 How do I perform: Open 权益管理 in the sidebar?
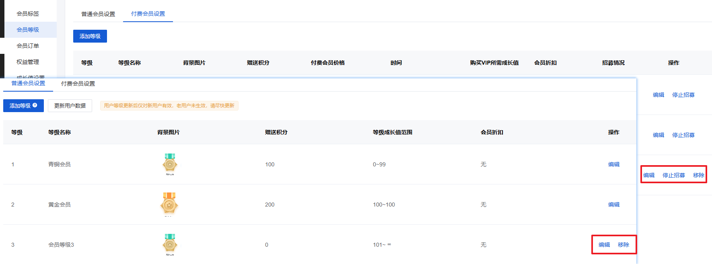tap(28, 62)
